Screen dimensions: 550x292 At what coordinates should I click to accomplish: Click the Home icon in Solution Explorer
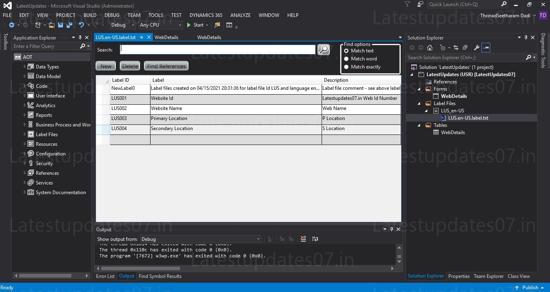coord(429,47)
